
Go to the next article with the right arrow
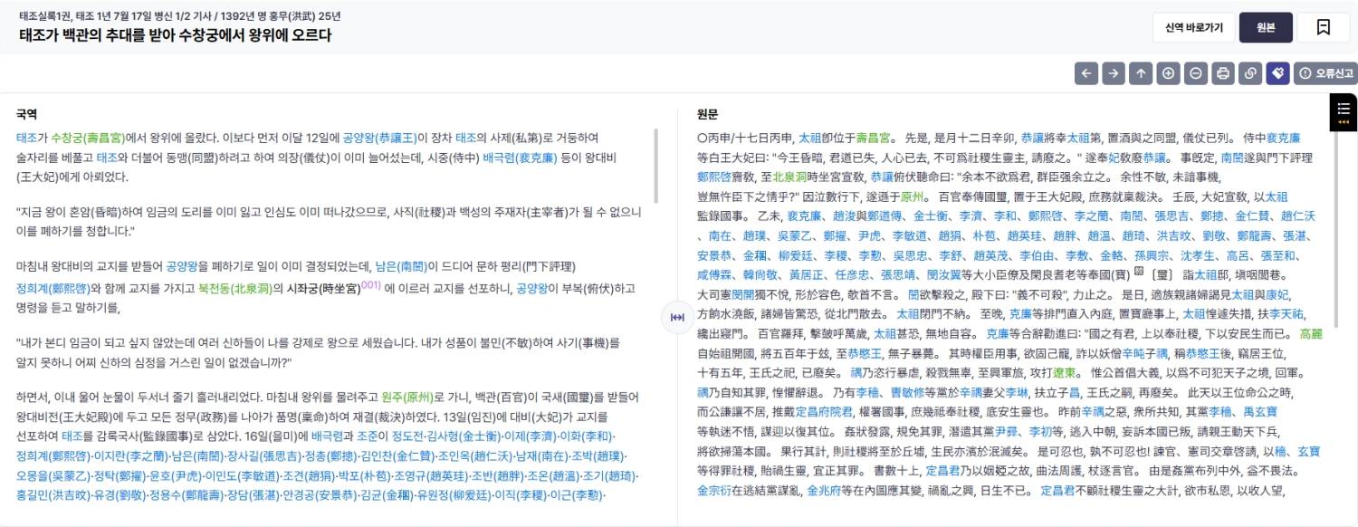[x=1114, y=73]
